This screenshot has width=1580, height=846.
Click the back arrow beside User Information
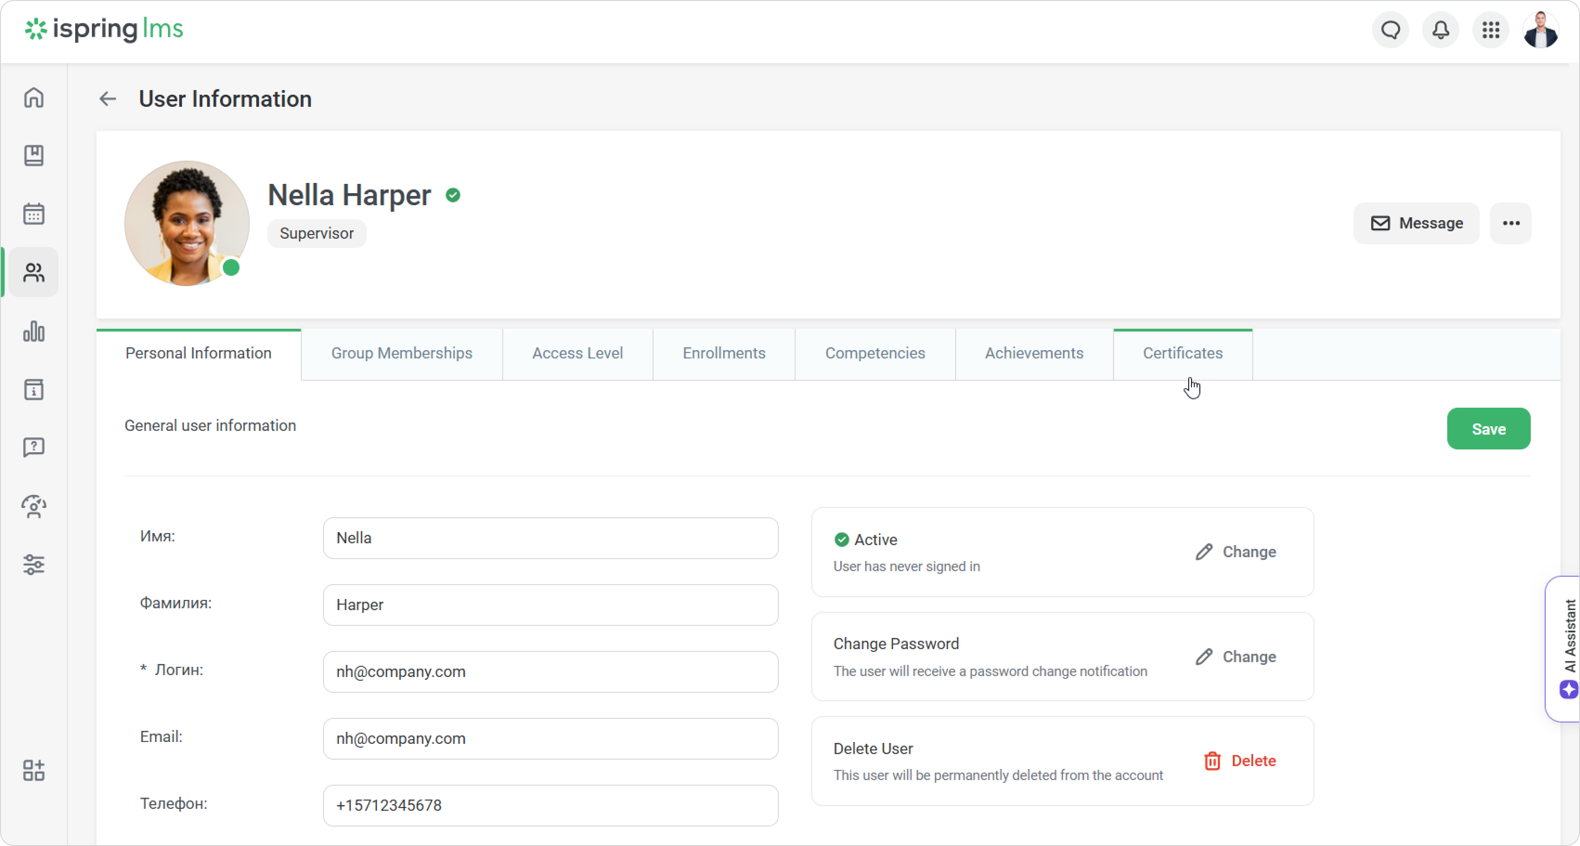pyautogui.click(x=108, y=99)
